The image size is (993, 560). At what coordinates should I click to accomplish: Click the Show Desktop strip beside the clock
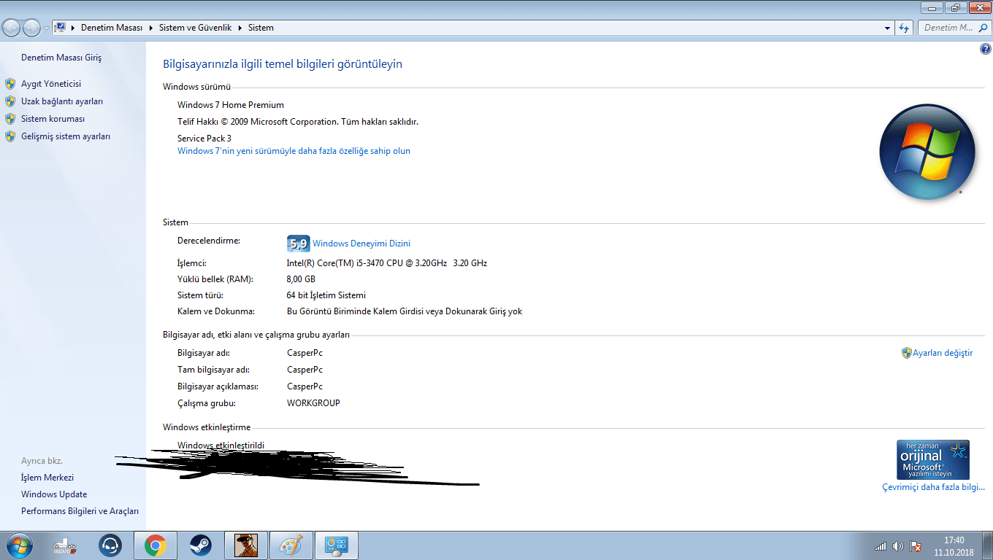(987, 545)
